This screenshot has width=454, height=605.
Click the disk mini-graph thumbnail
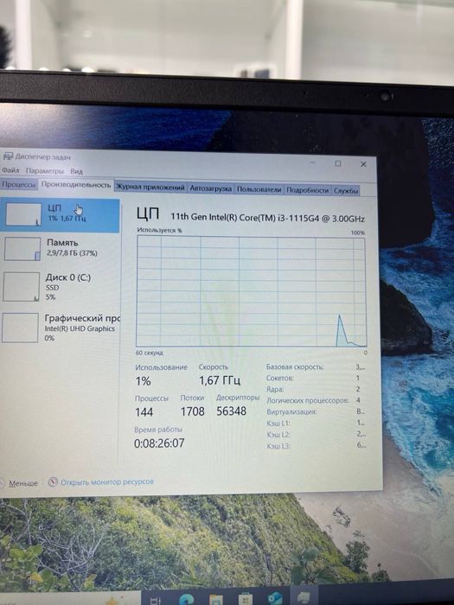[x=22, y=286]
